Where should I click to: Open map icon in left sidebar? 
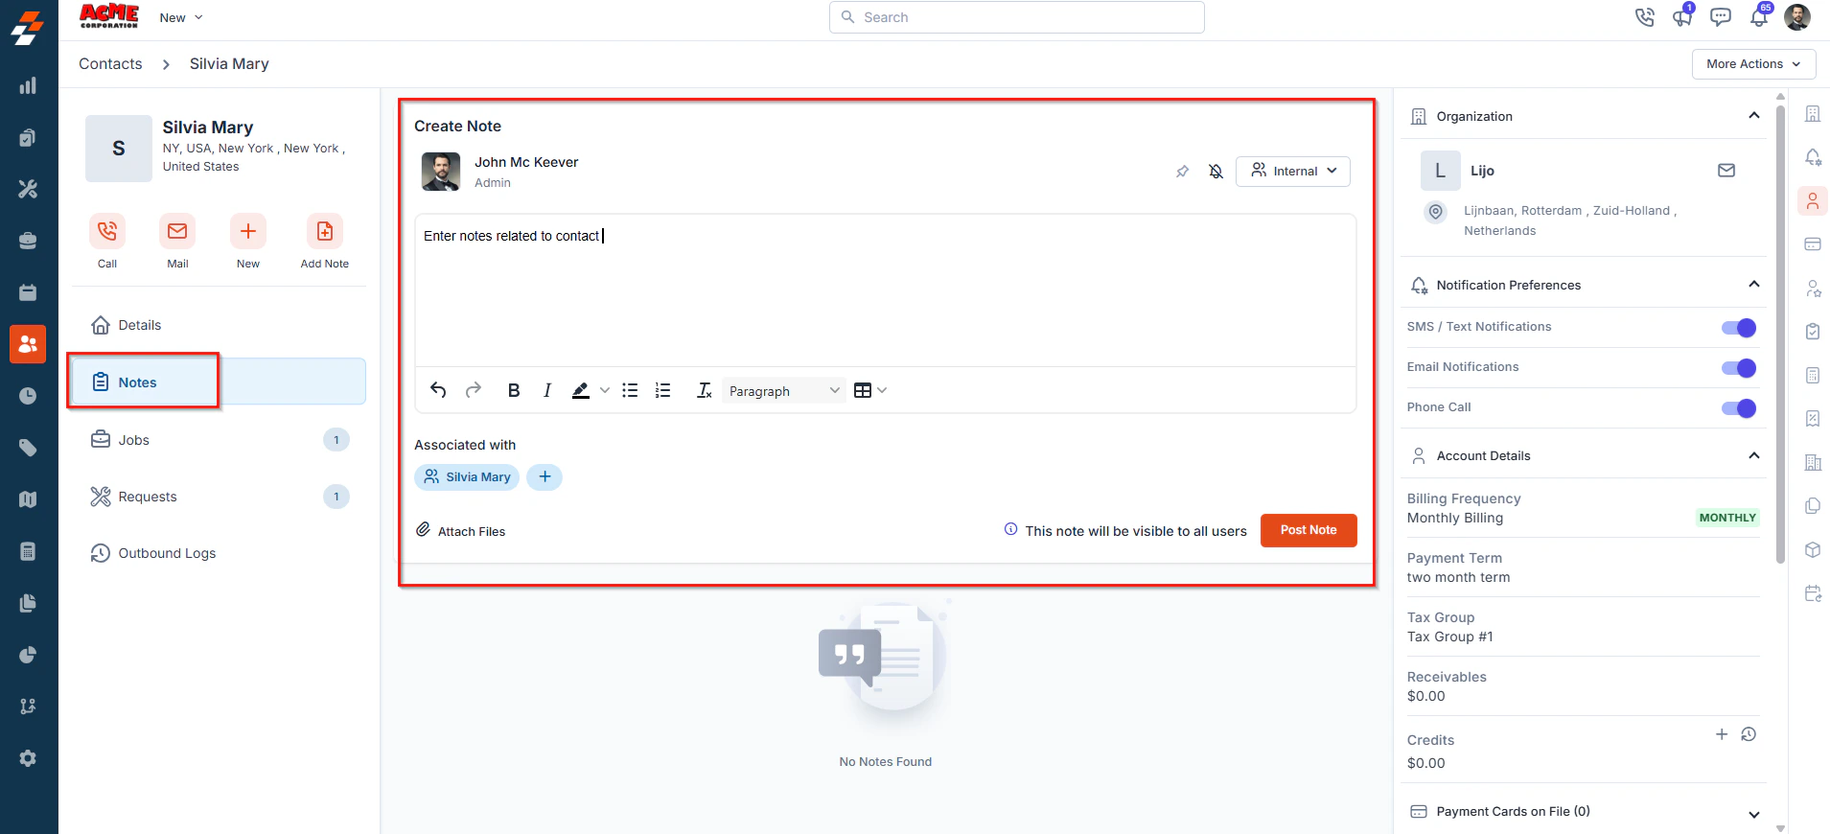[28, 499]
